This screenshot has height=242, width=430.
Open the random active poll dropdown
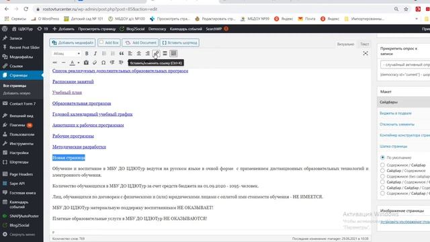click(x=405, y=65)
